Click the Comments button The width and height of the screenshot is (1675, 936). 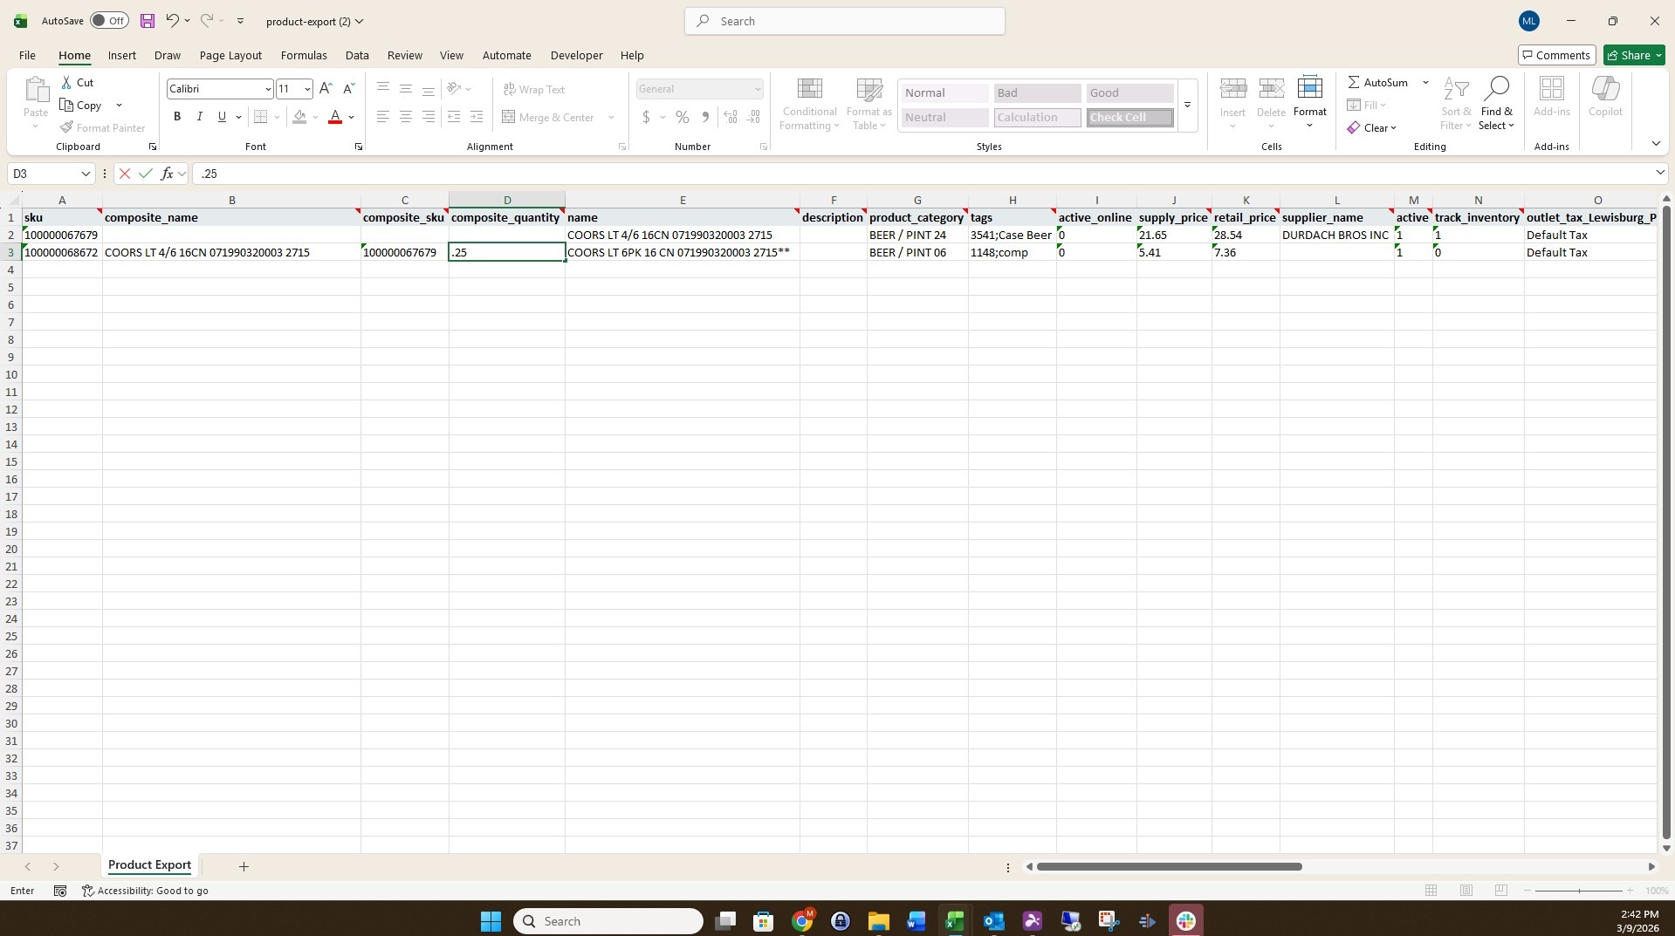click(x=1556, y=55)
